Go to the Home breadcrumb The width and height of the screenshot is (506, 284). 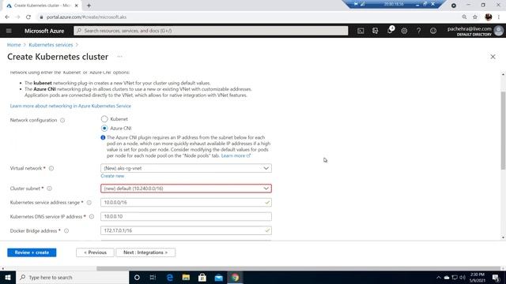14,45
